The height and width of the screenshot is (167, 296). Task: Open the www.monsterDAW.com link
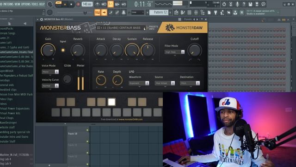[x=130, y=120]
